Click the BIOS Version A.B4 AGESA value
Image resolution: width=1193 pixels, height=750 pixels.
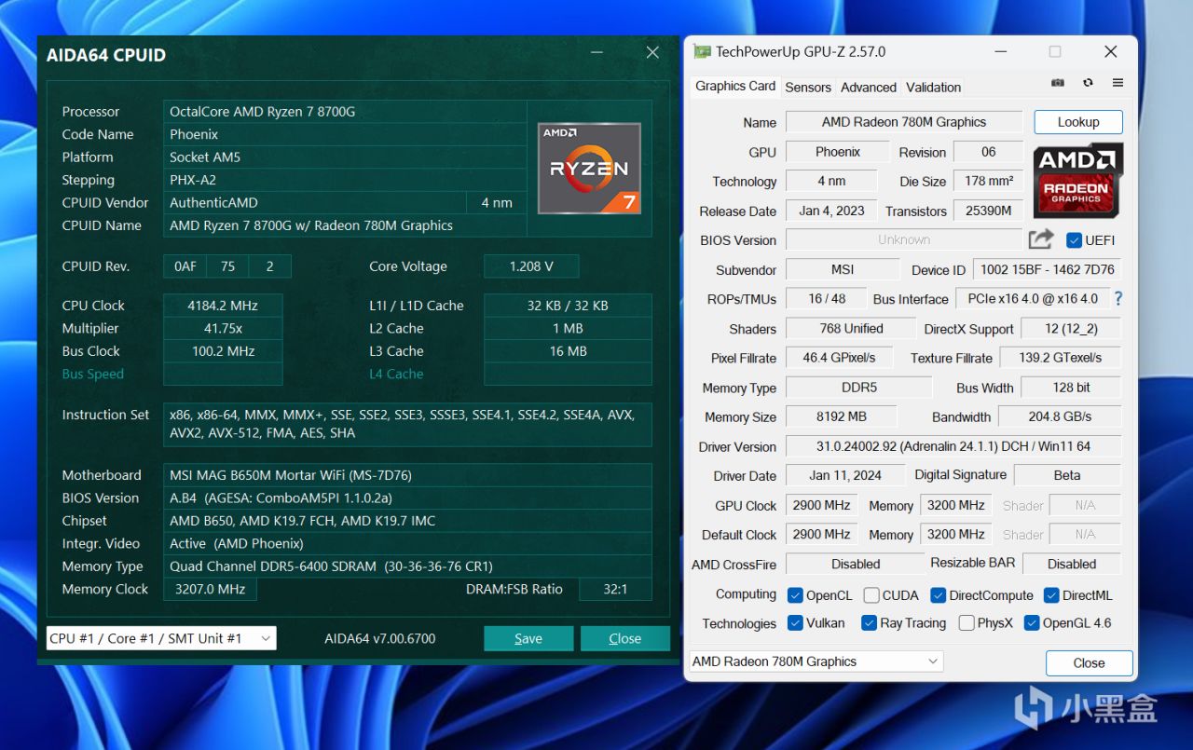coord(407,498)
